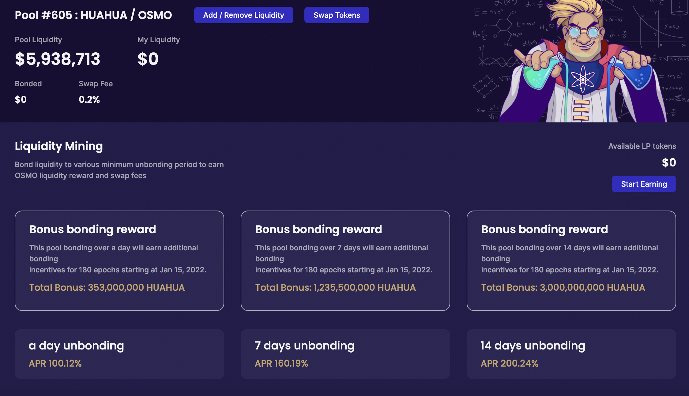Click the Liquidity Mining heading

(x=59, y=146)
